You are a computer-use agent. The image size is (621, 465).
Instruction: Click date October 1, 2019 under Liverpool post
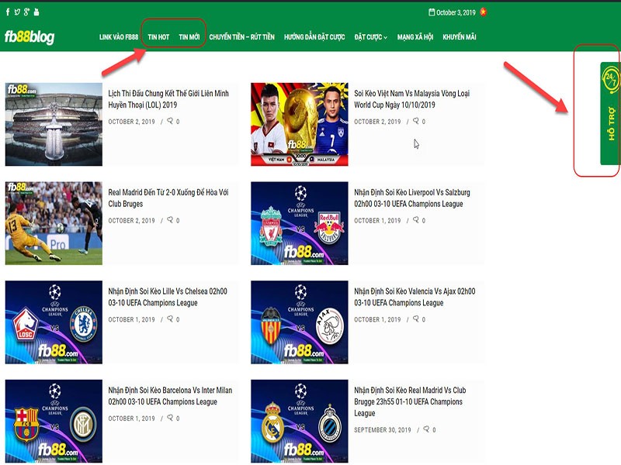pyautogui.click(x=377, y=221)
